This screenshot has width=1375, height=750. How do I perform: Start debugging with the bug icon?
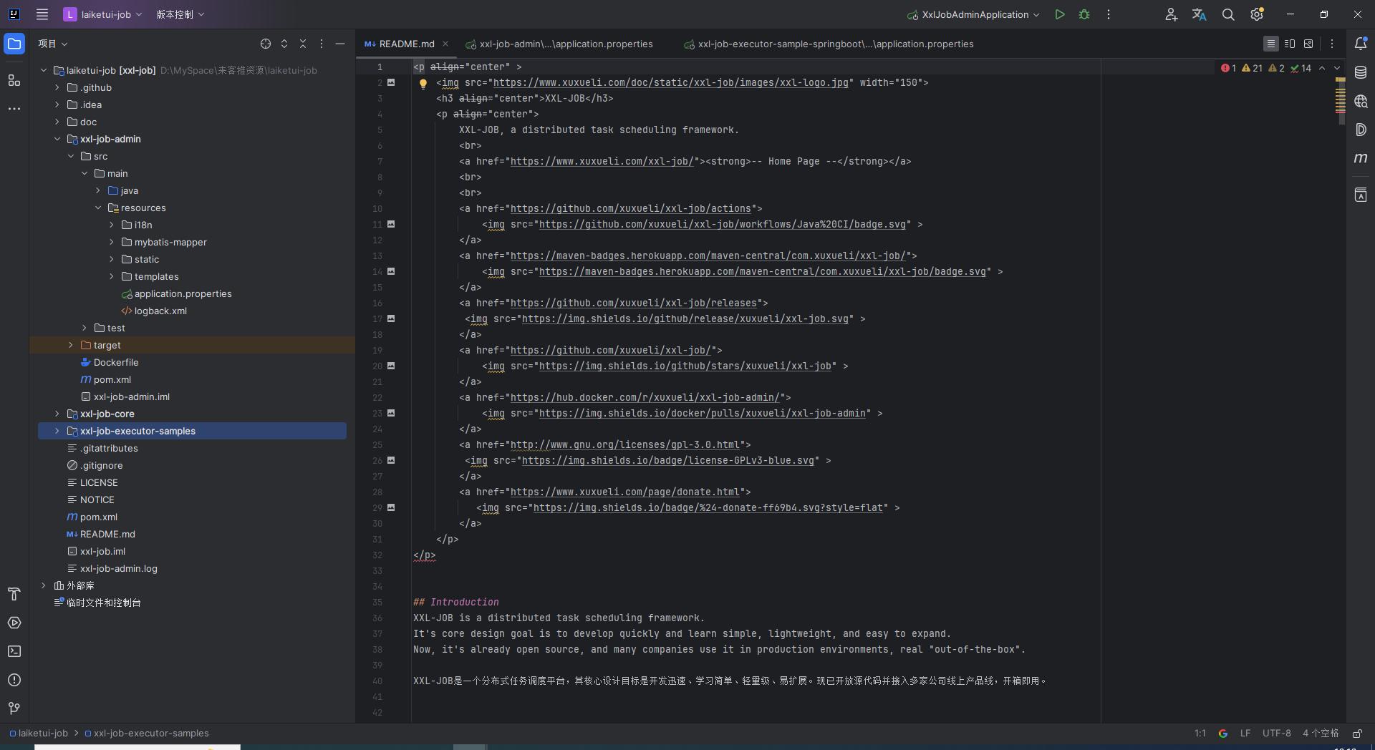click(1084, 14)
